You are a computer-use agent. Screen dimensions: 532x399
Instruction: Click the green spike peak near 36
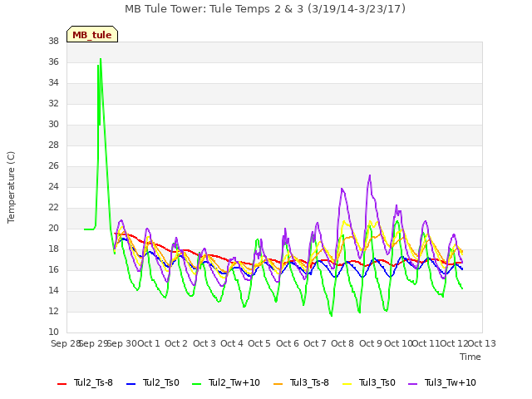(101, 59)
